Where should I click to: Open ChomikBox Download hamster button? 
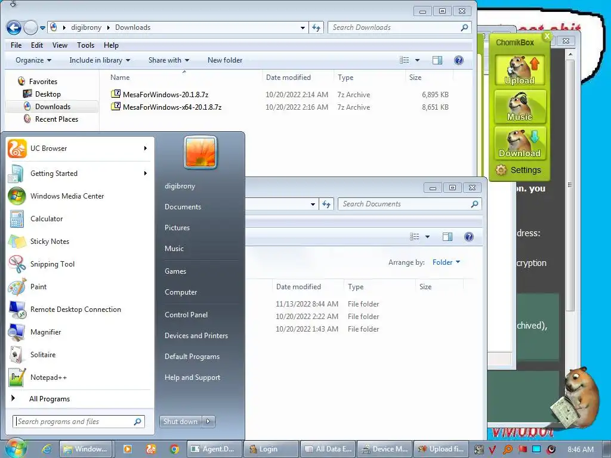pos(520,143)
